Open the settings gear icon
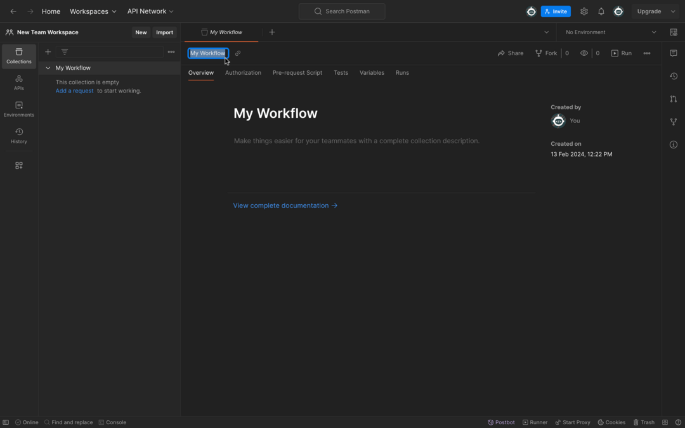The height and width of the screenshot is (428, 685). (584, 11)
